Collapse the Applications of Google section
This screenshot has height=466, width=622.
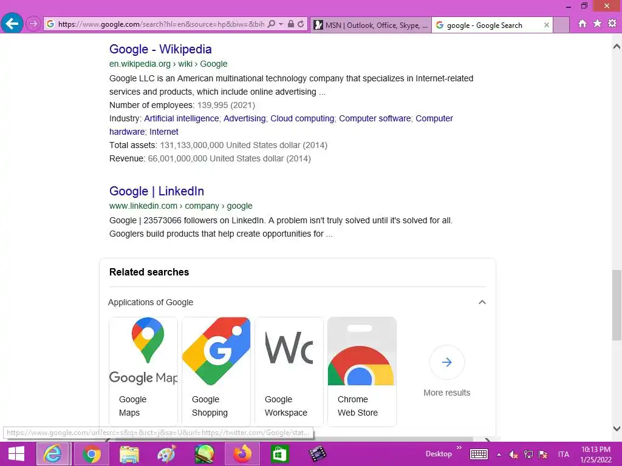coord(482,302)
